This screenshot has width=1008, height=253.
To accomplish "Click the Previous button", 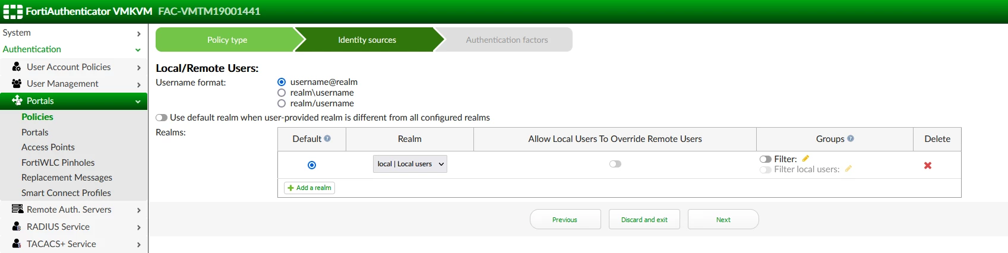I will click(x=565, y=219).
